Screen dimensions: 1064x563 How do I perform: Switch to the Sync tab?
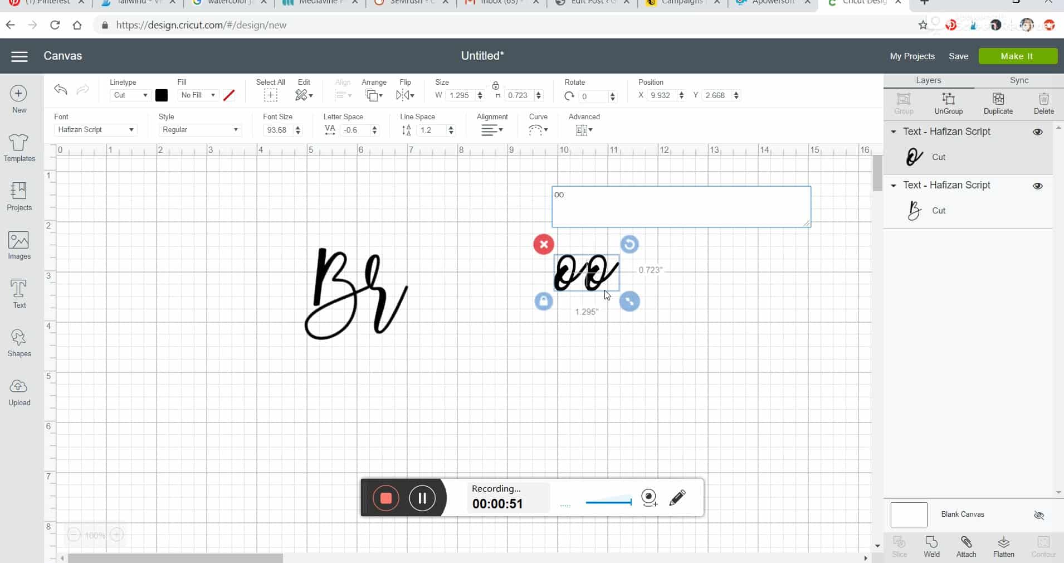[x=1019, y=80]
